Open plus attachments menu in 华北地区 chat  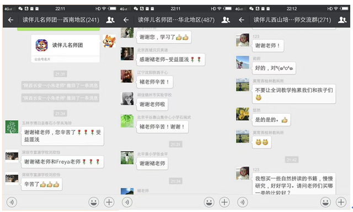[x=224, y=202]
